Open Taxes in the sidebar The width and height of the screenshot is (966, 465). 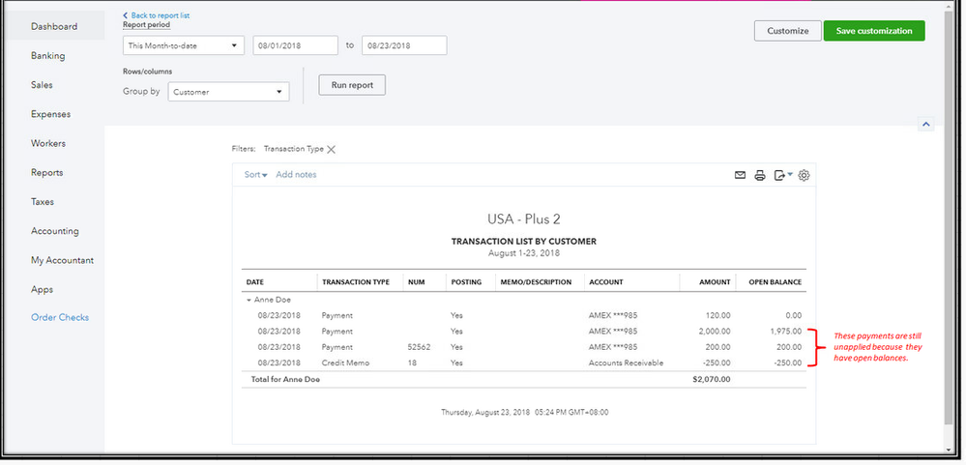pos(43,202)
